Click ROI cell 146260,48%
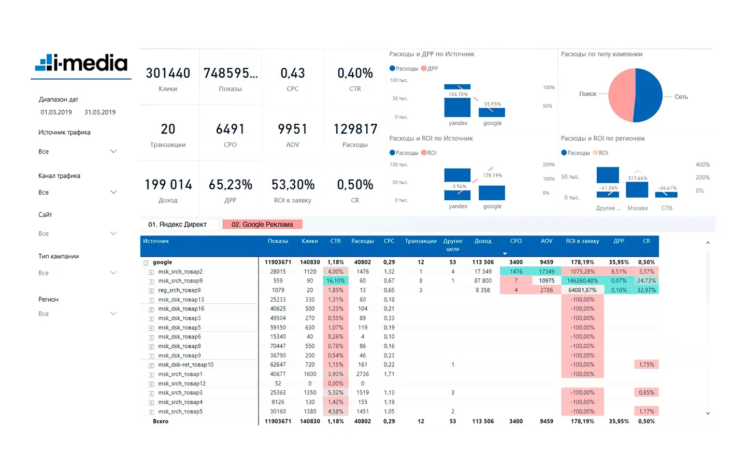Screen dimensions: 746x473 [582, 281]
